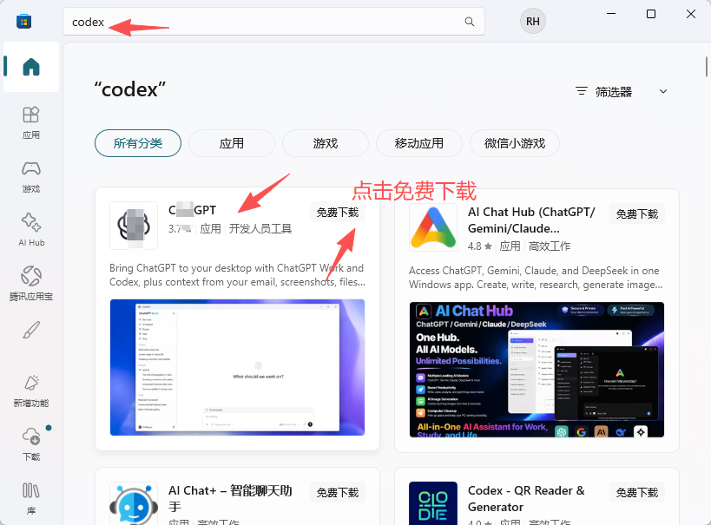The width and height of the screenshot is (711, 525).
Task: Select the 微信小游戏 category tab
Action: pos(515,143)
